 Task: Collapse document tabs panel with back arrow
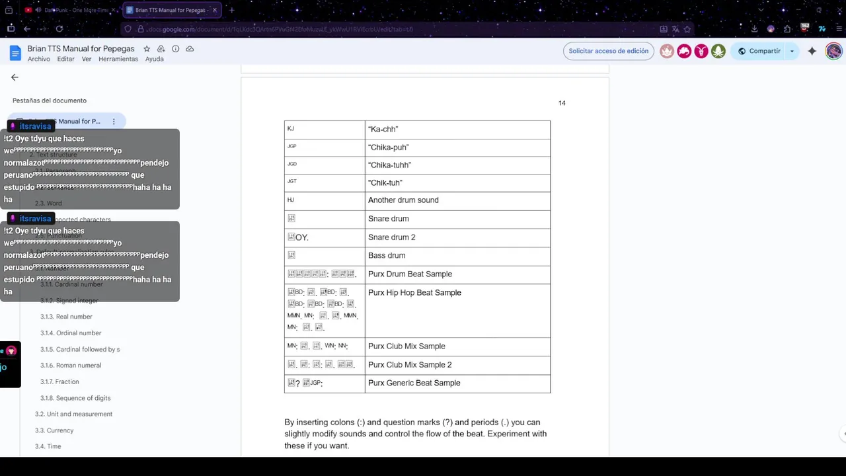pos(15,77)
